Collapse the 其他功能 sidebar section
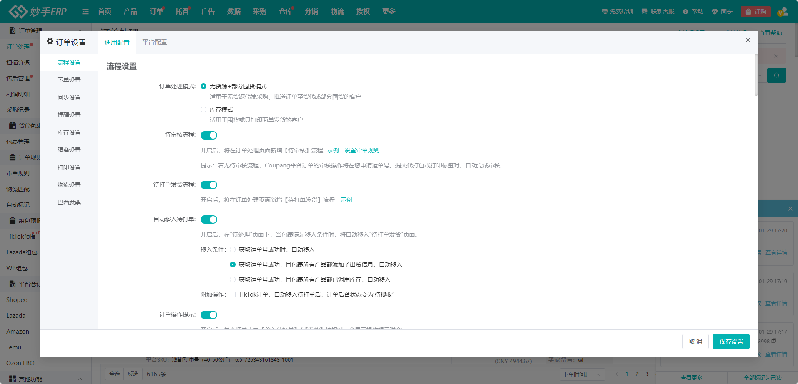Image resolution: width=798 pixels, height=384 pixels. coord(80,379)
